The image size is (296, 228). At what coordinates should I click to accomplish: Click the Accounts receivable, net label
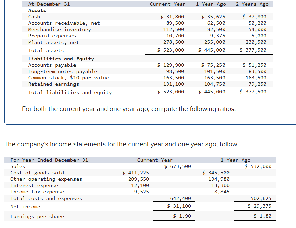click(53, 23)
